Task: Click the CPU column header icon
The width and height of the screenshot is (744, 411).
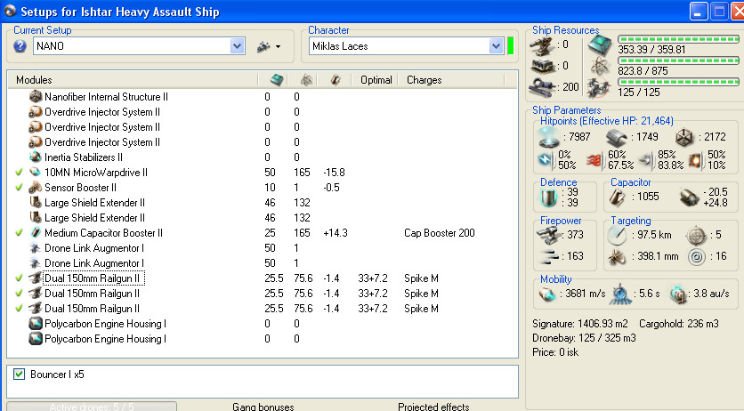Action: 275,79
